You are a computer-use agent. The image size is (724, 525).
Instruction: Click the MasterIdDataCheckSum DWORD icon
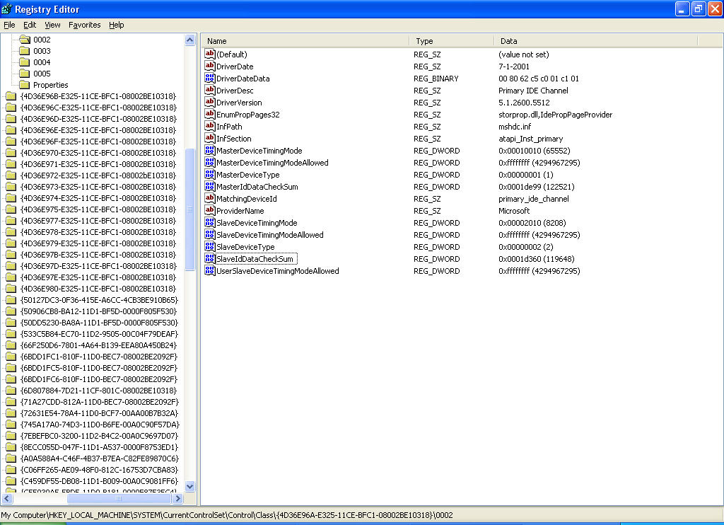[209, 186]
